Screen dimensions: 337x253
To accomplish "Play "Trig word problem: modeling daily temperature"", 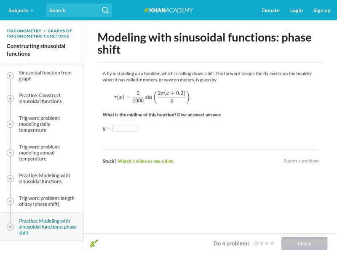I will (9, 124).
